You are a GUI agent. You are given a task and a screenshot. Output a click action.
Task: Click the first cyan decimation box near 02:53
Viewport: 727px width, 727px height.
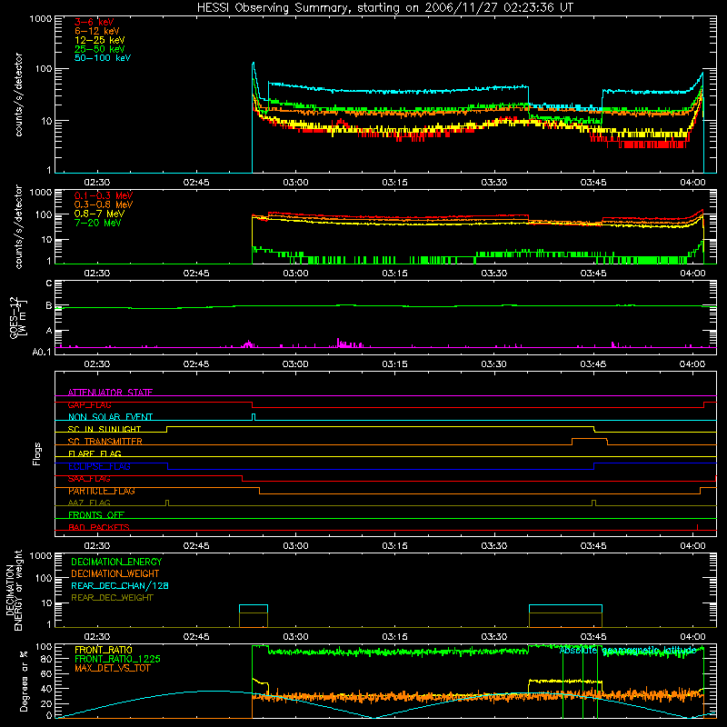click(254, 609)
